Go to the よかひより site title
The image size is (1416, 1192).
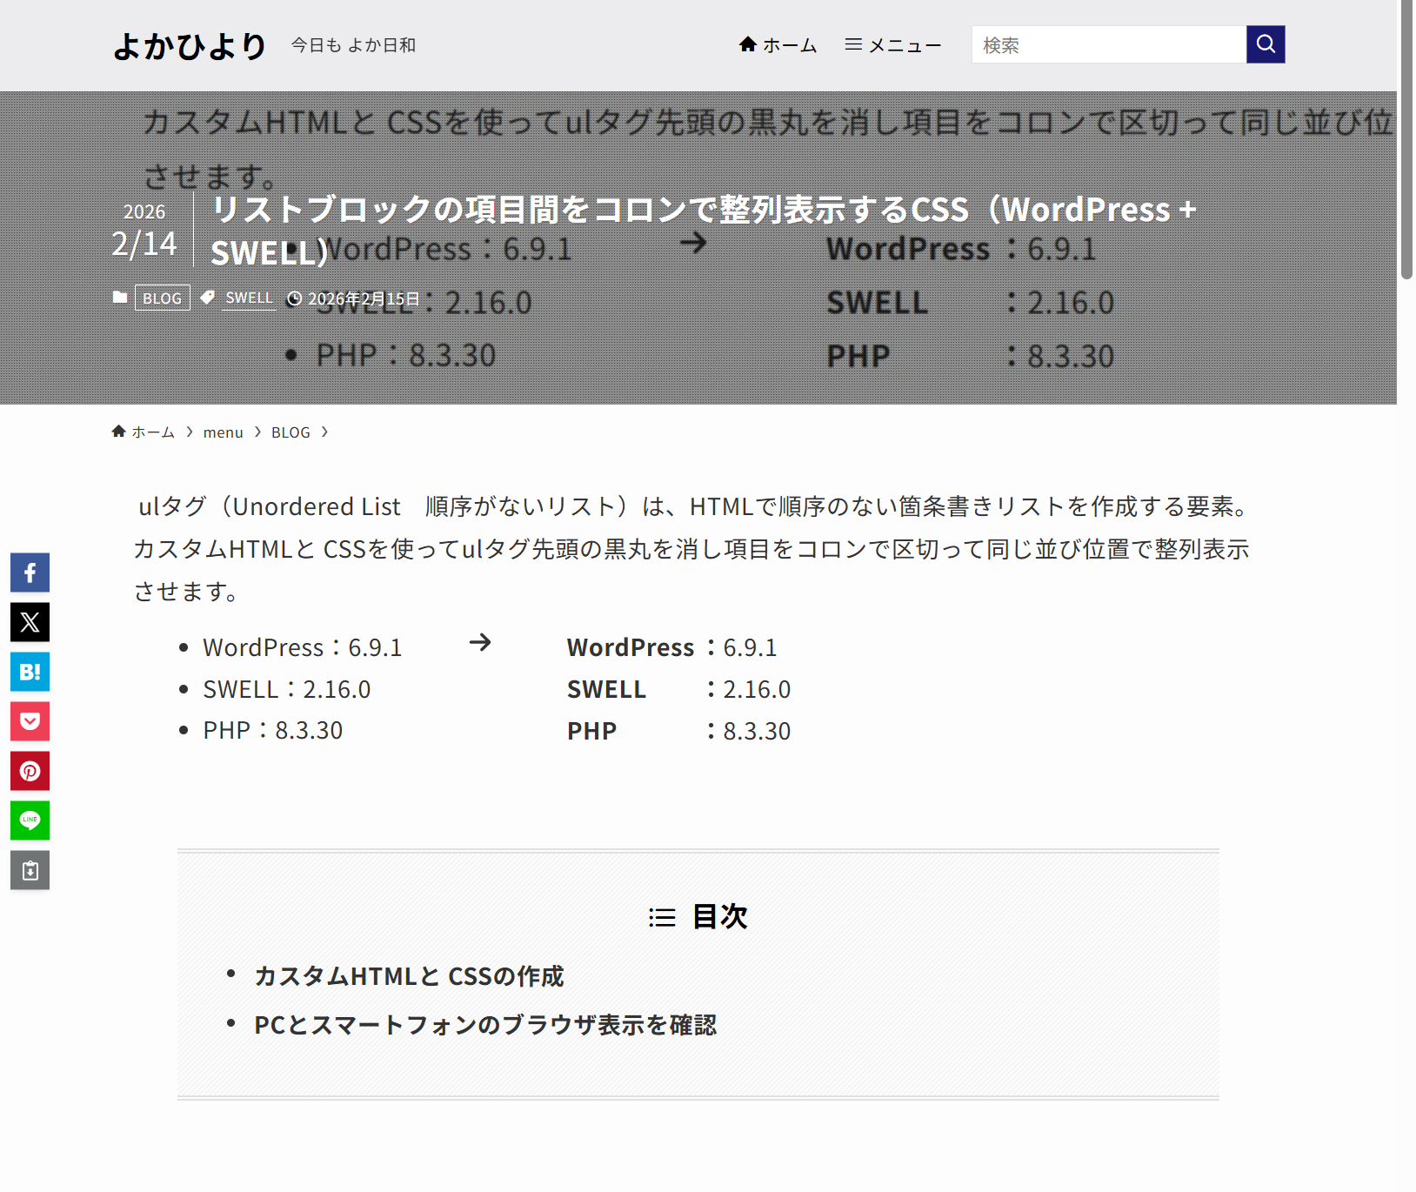pos(190,46)
